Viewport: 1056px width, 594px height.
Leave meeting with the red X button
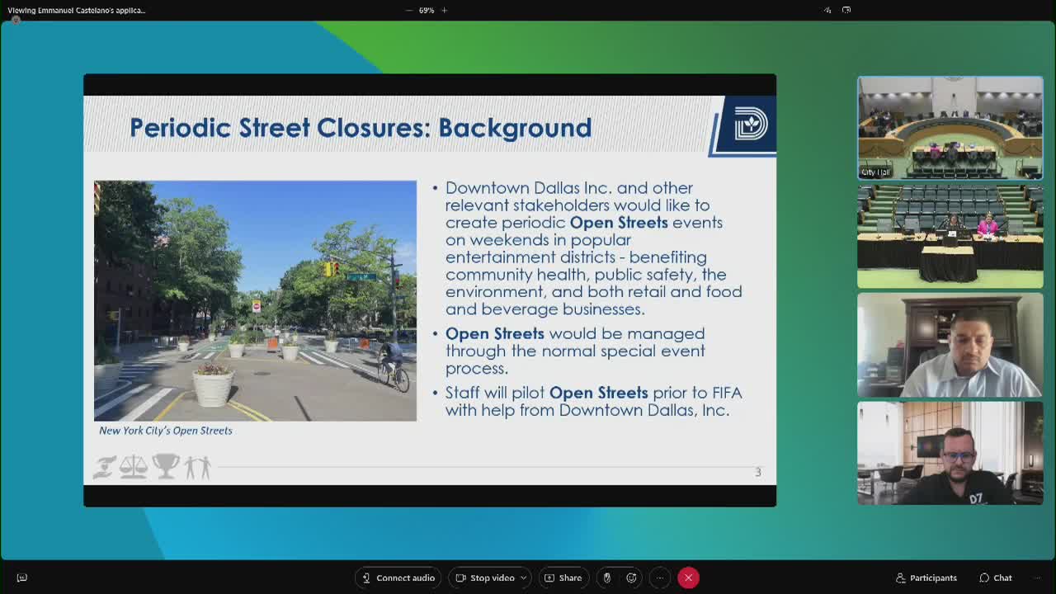pos(688,577)
